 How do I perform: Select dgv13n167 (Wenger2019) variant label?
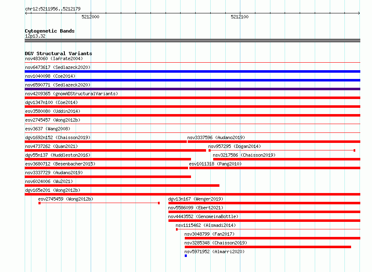196,199
